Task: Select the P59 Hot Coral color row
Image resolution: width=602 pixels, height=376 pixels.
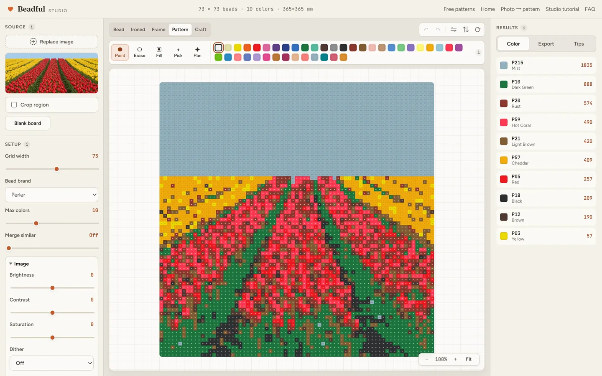Action: click(546, 122)
